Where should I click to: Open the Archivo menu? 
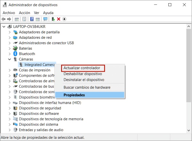[9, 13]
